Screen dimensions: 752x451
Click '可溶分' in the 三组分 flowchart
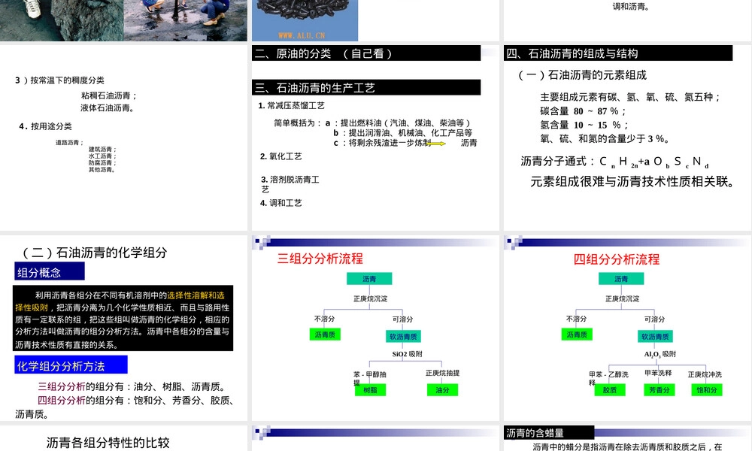402,319
